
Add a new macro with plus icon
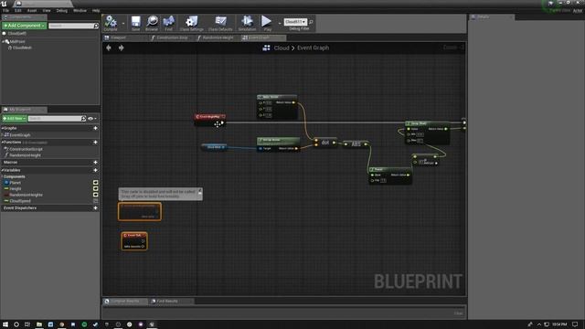pyautogui.click(x=95, y=163)
